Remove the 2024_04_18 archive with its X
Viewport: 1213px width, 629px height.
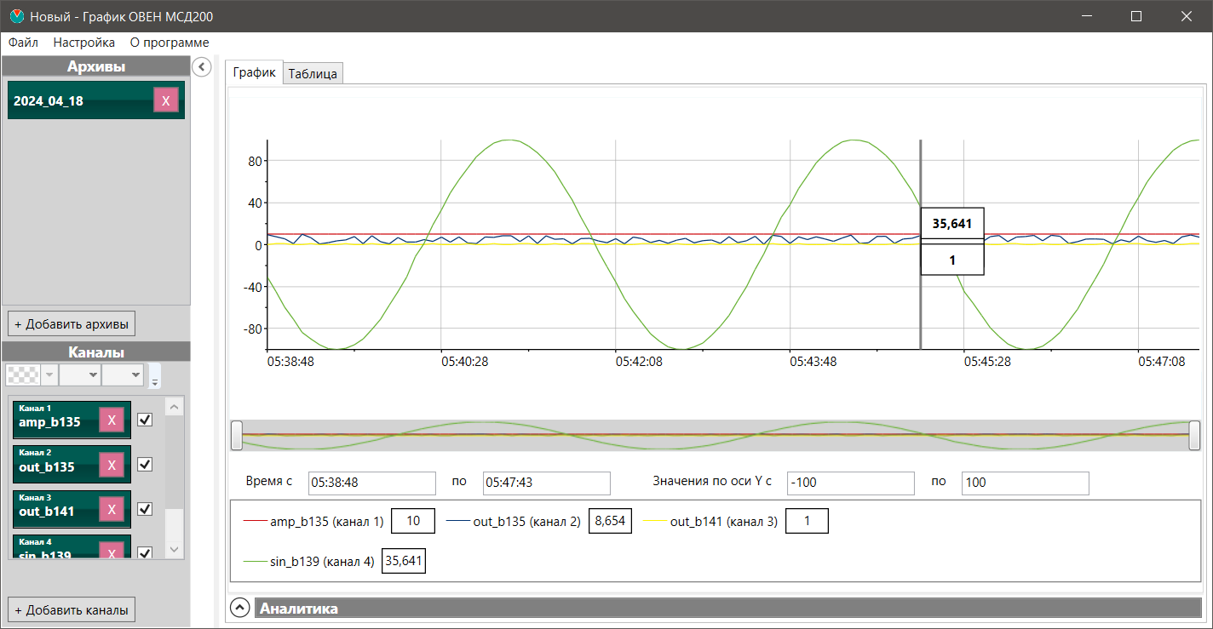click(x=166, y=100)
